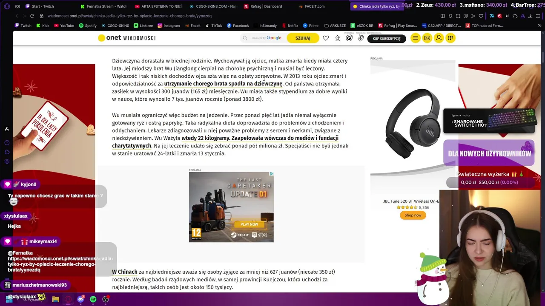Open the Instagram bookmark

pos(169,25)
